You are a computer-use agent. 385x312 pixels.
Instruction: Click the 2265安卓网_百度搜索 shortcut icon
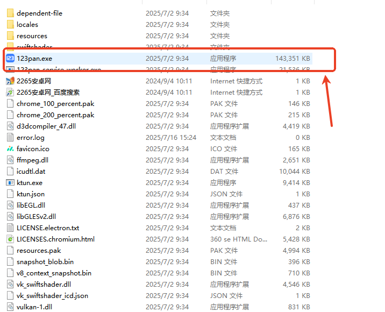point(10,93)
